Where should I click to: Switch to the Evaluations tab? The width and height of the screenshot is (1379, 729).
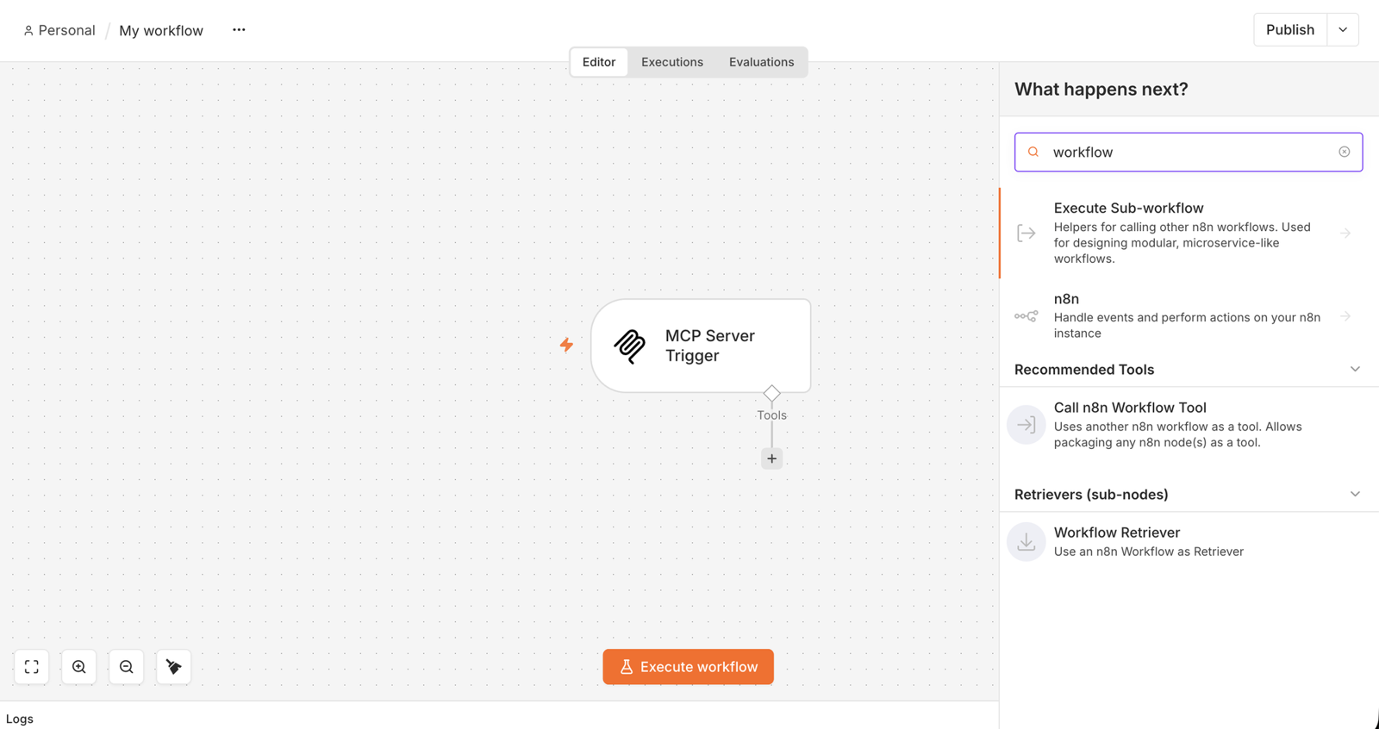tap(762, 62)
